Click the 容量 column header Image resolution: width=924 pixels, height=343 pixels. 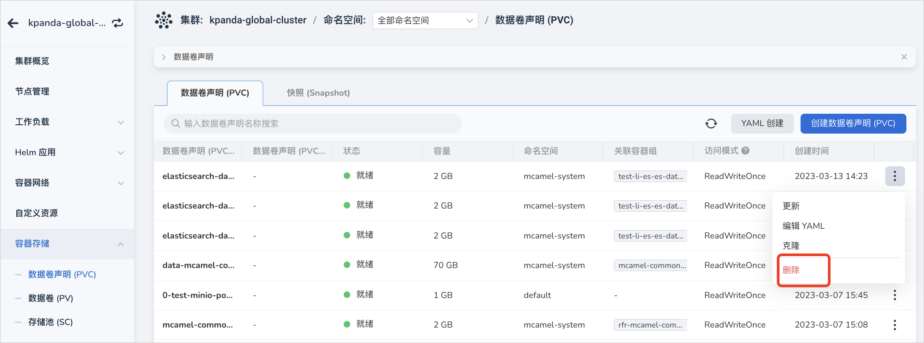442,151
